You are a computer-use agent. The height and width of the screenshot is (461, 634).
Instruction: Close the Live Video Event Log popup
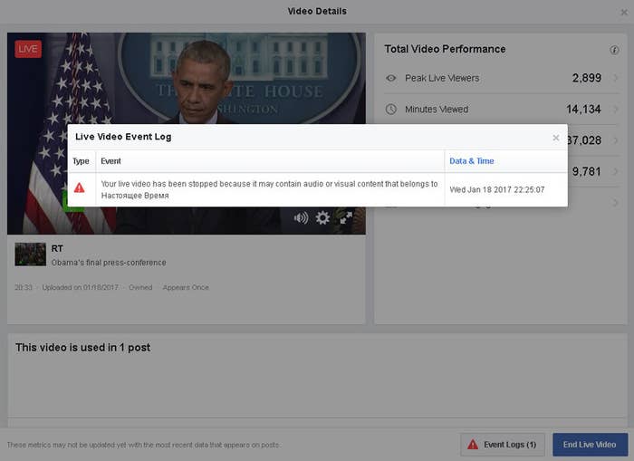(556, 138)
